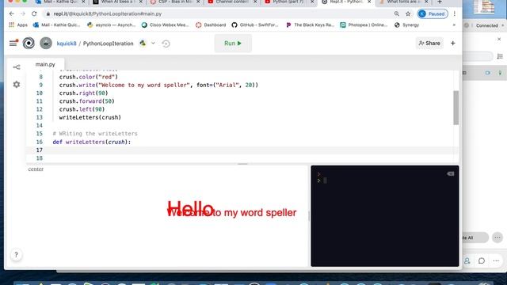Open the participants icon in the right panel

(x=467, y=260)
